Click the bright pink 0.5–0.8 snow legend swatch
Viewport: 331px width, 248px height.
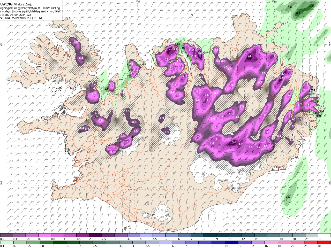(x=45, y=235)
